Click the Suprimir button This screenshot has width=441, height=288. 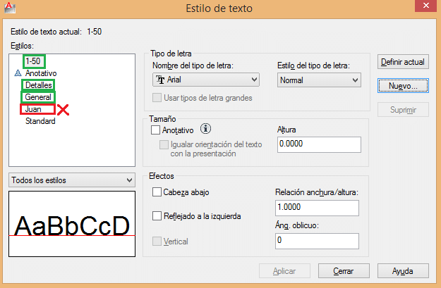coord(403,110)
